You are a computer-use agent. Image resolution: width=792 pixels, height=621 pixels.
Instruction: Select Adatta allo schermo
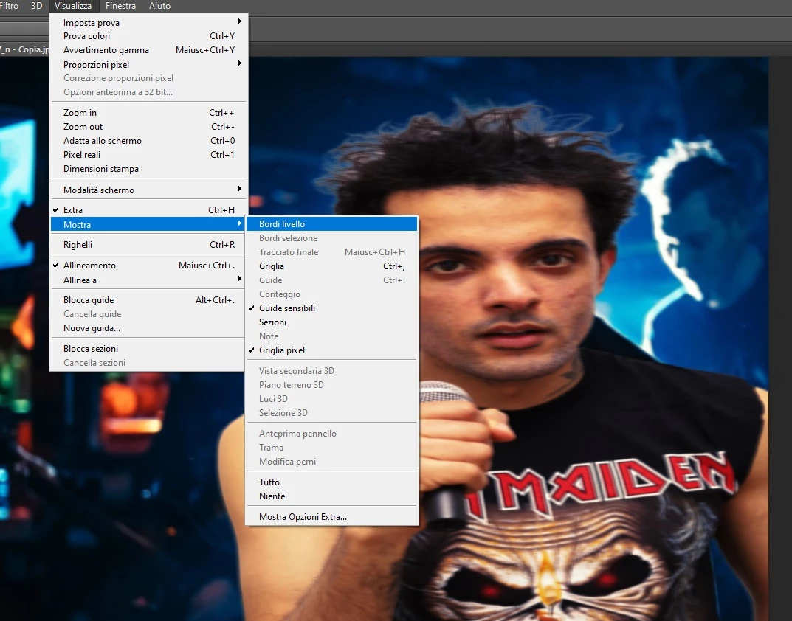pyautogui.click(x=149, y=141)
